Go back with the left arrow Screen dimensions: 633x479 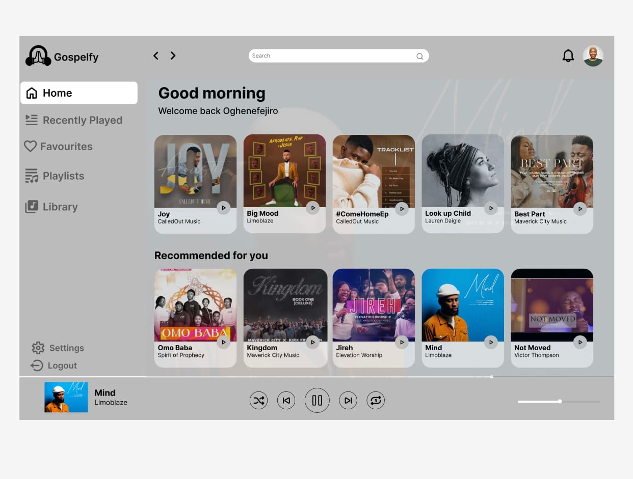point(156,55)
